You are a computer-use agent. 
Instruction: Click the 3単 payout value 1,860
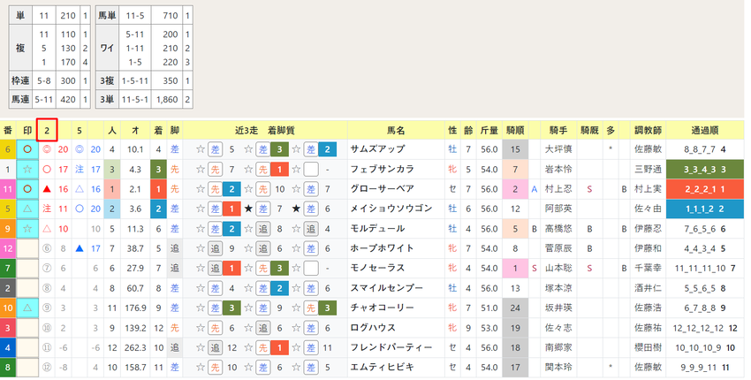click(167, 100)
